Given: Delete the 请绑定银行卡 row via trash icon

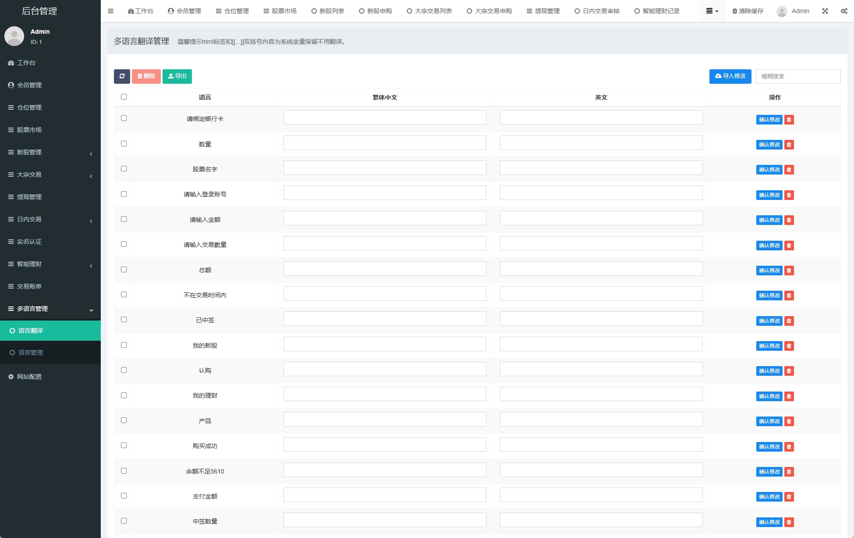Looking at the screenshot, I should pyautogui.click(x=789, y=120).
